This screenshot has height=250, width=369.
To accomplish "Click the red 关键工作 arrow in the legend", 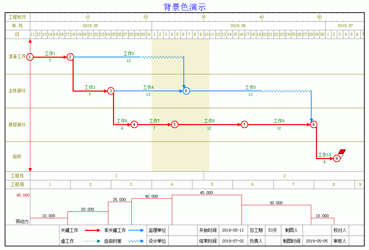I will pyautogui.click(x=92, y=230).
